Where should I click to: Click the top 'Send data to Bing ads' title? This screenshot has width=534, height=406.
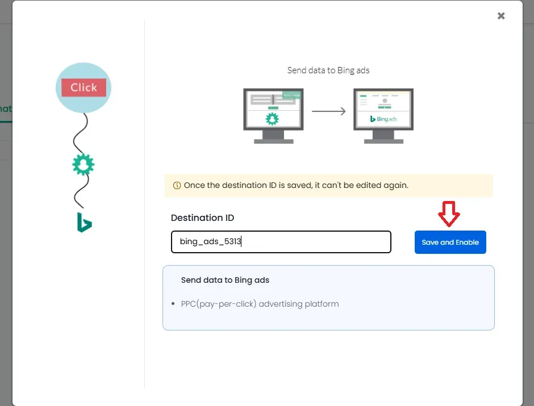point(328,70)
